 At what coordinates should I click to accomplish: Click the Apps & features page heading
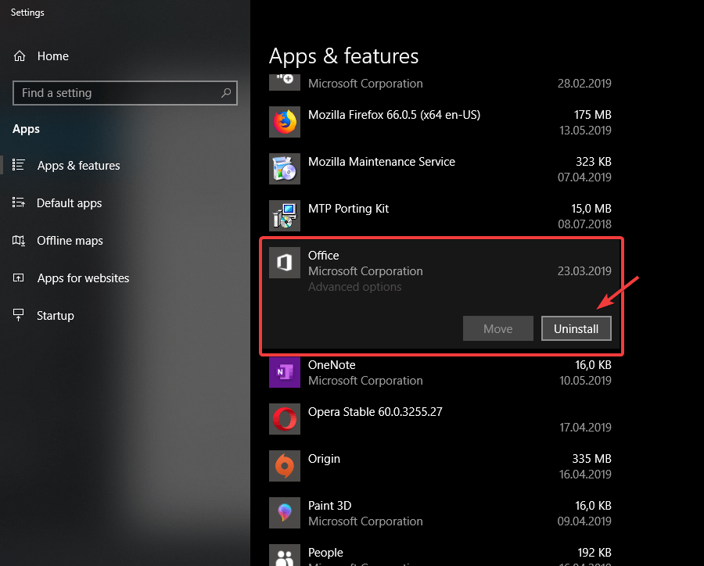(343, 56)
